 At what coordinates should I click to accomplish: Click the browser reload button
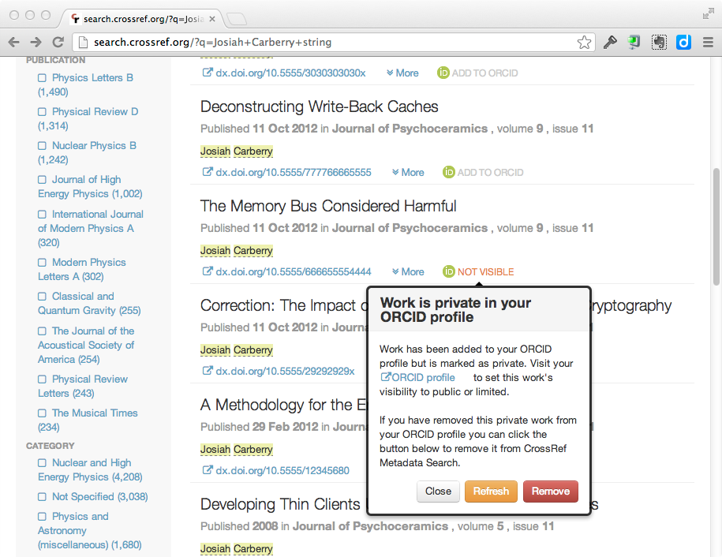click(58, 43)
